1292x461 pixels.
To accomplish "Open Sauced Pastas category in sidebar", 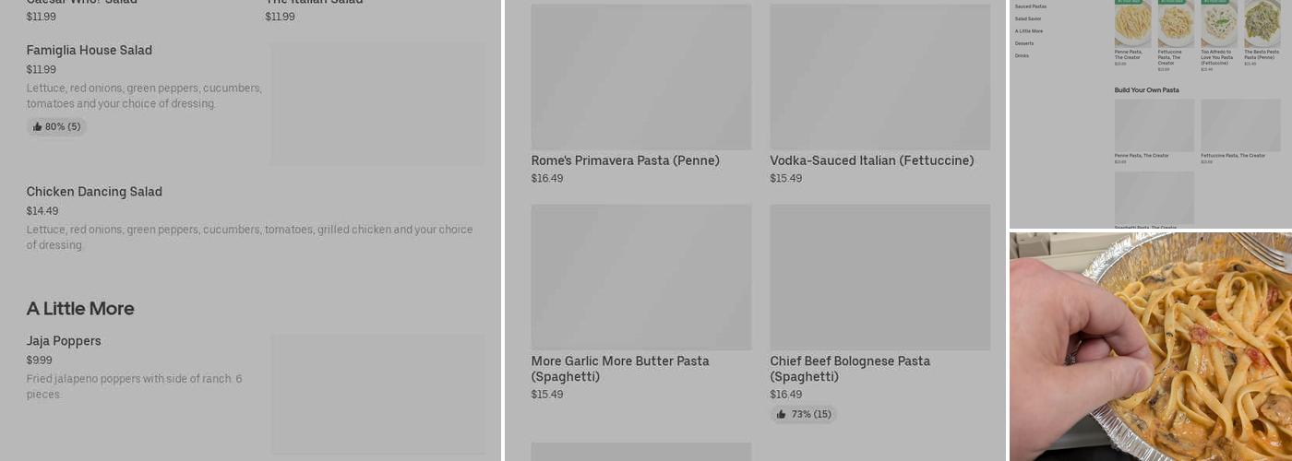I will [x=1031, y=6].
